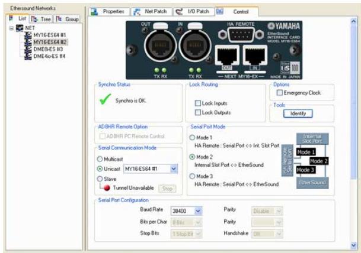
Task: Select MY16-ES64 #1 device in list
Action: [50, 35]
